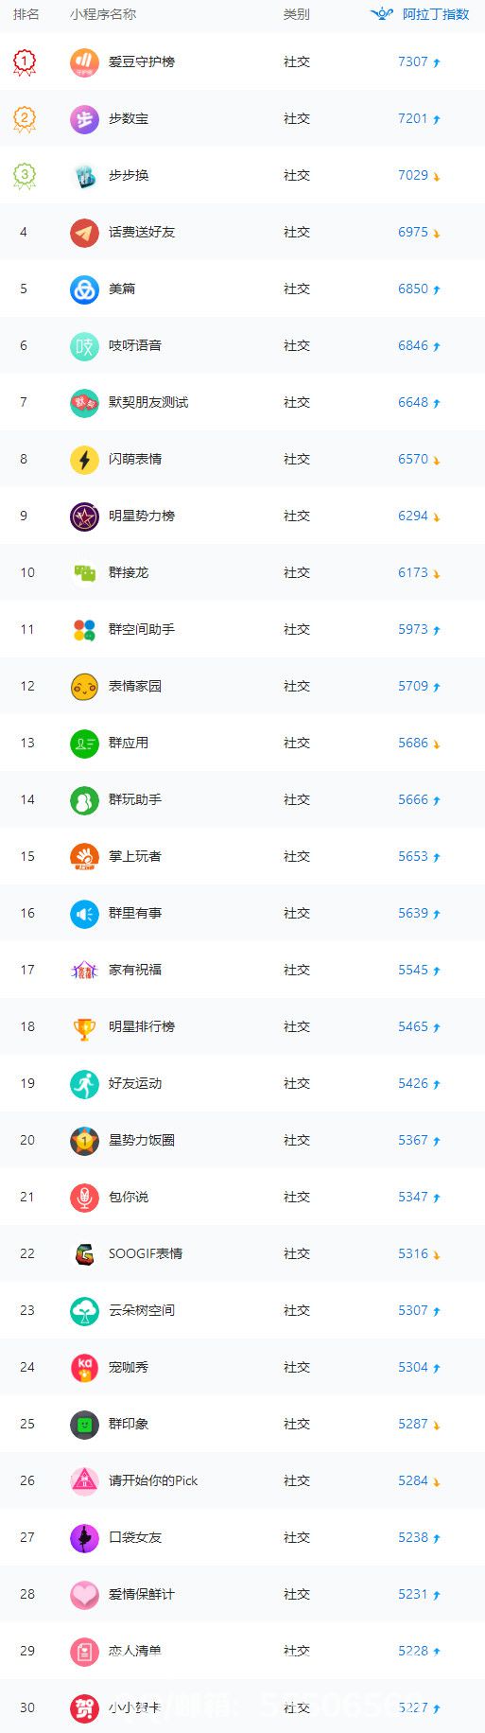Select the 爱情保鲜计 pink heart icon
This screenshot has width=485, height=1733.
tap(84, 1595)
